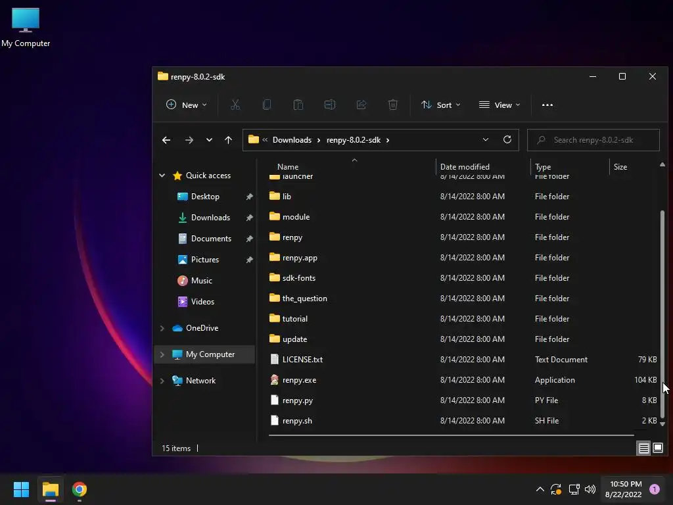Click the network tray icon
The image size is (673, 505).
(x=574, y=489)
